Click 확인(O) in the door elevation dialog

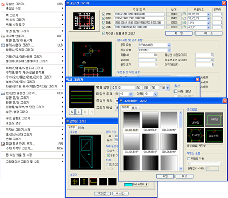[x=102, y=193]
